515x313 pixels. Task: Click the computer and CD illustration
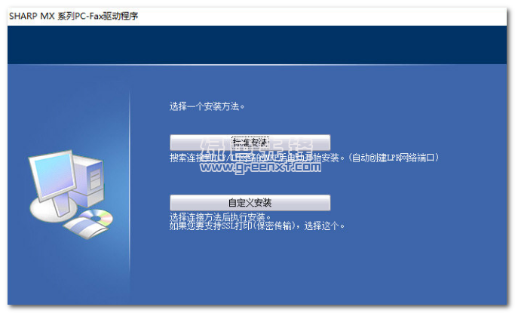[71, 194]
